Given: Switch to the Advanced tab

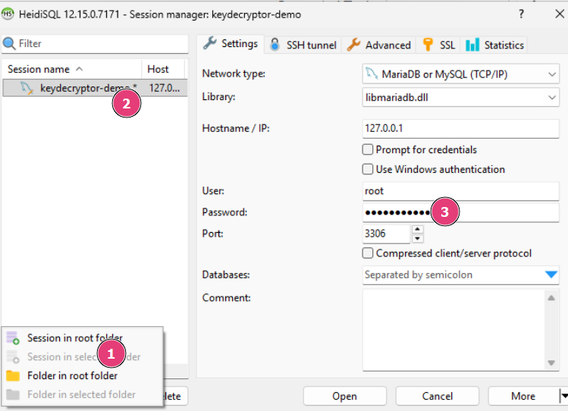Looking at the screenshot, I should point(379,45).
